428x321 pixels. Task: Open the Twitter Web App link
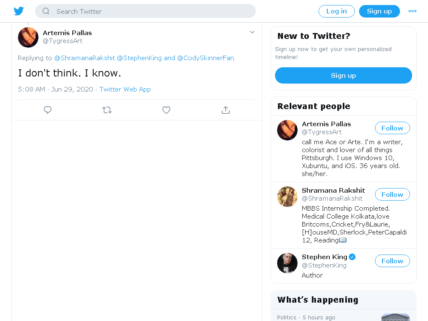(x=125, y=89)
